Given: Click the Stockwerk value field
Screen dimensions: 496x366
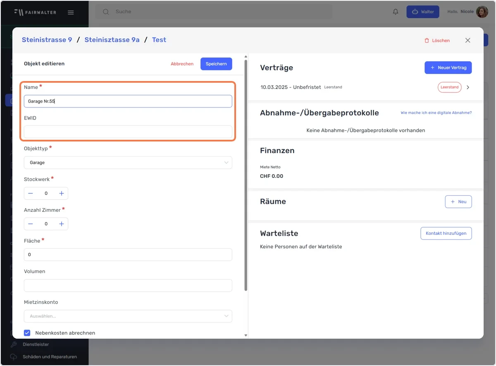Looking at the screenshot, I should coord(46,193).
